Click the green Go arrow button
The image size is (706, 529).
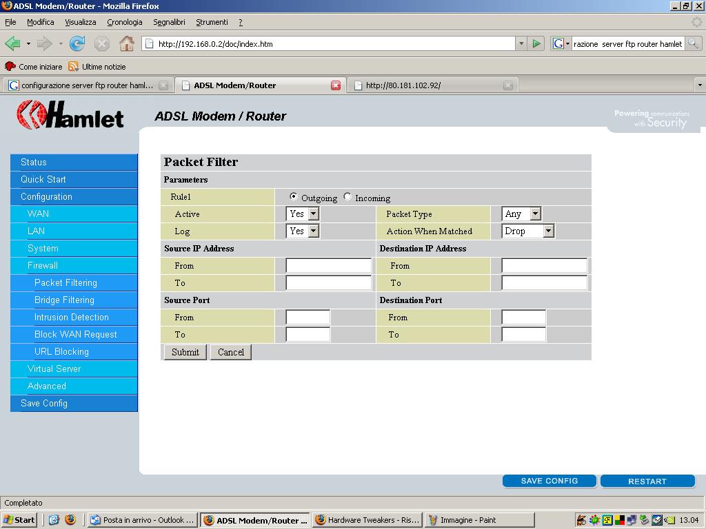(536, 43)
